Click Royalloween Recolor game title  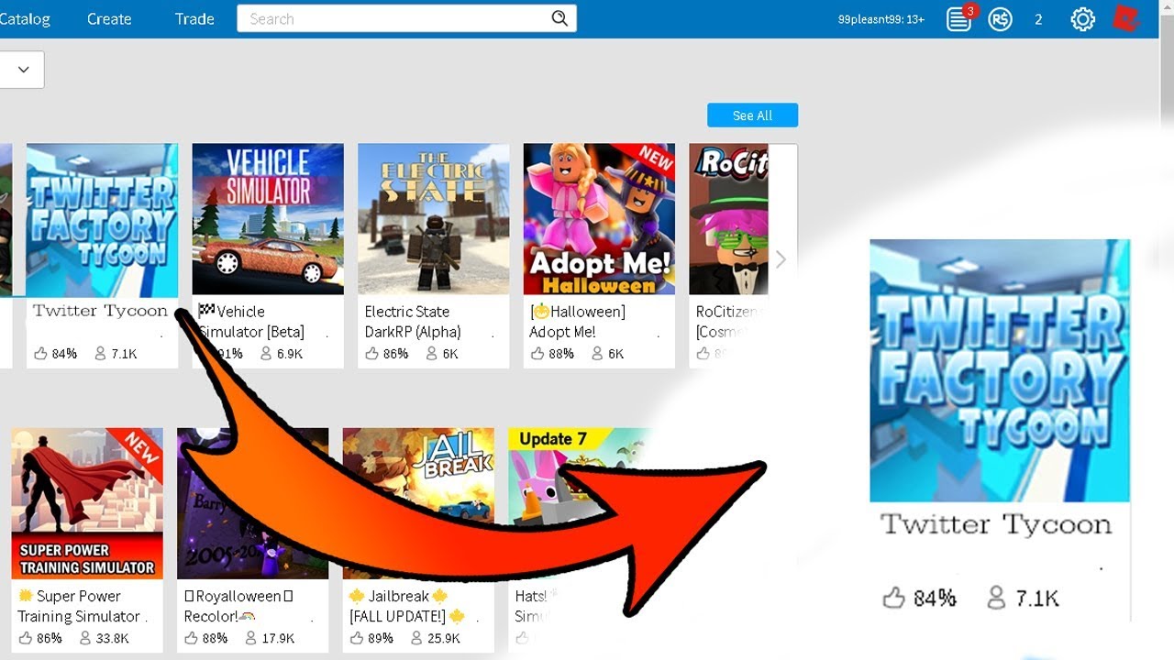click(x=238, y=606)
